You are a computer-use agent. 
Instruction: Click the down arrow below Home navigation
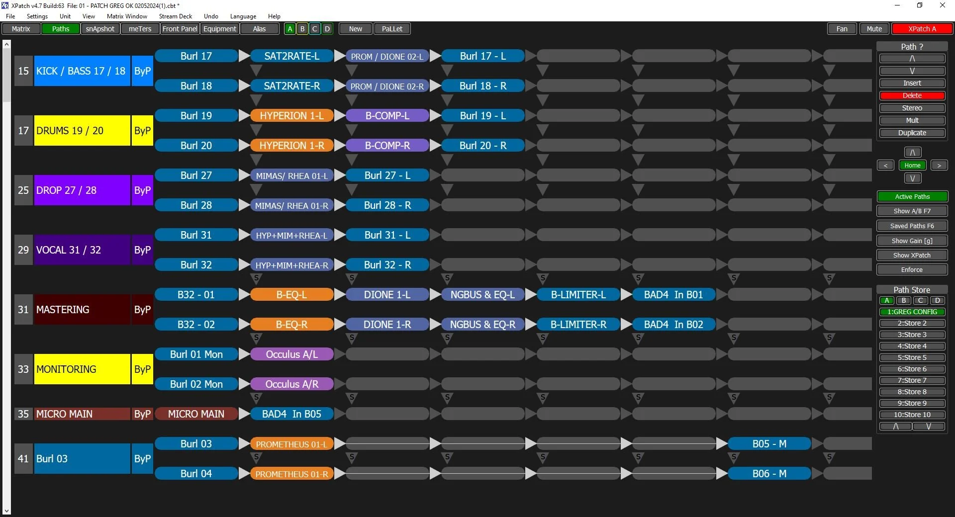click(x=912, y=177)
